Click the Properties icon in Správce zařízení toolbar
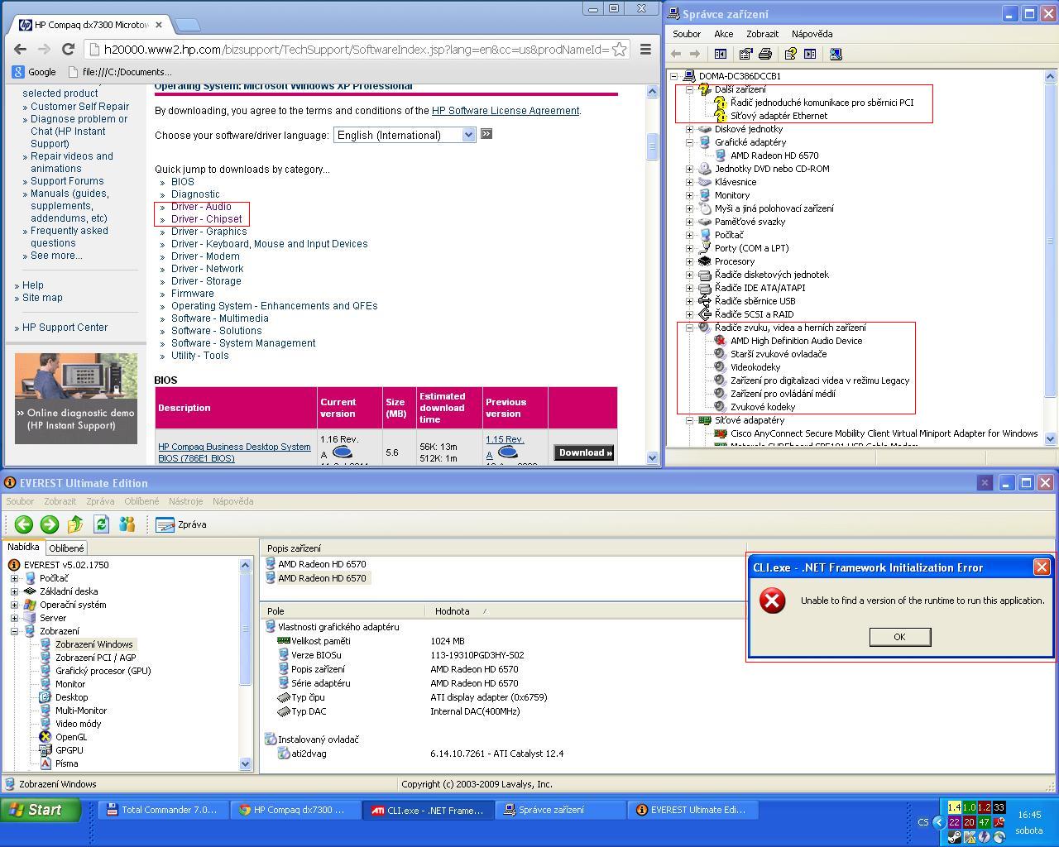The width and height of the screenshot is (1059, 847). [745, 54]
